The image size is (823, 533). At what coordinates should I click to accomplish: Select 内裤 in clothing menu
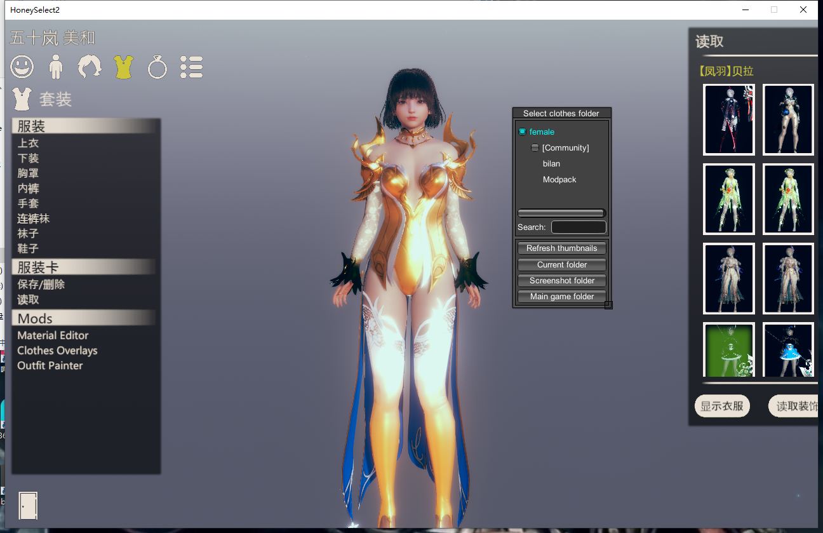coord(28,188)
